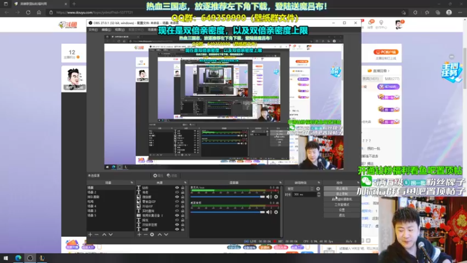Open transition properties gear in Scene Transitions
The height and width of the screenshot is (263, 467).
pos(318,189)
